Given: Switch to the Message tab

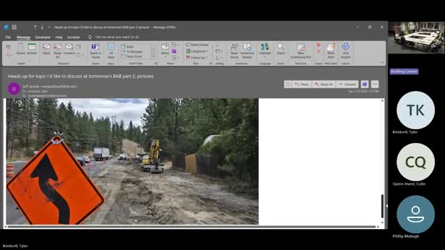Looking at the screenshot, I should click(x=24, y=37).
